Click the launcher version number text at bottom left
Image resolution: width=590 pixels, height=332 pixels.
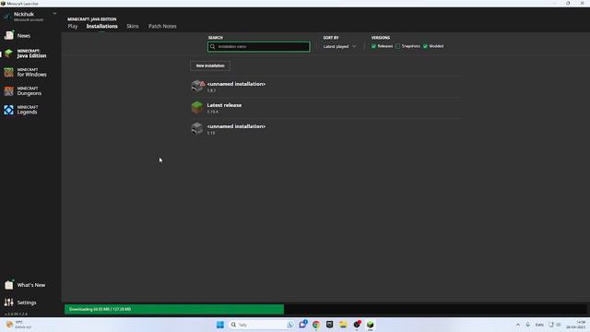tap(17, 314)
